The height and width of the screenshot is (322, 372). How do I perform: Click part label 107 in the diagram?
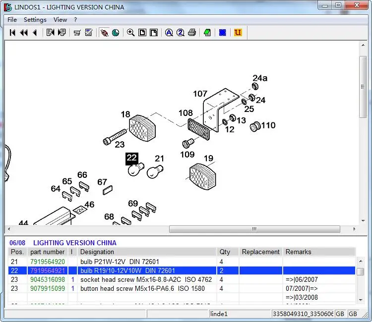[x=200, y=94]
